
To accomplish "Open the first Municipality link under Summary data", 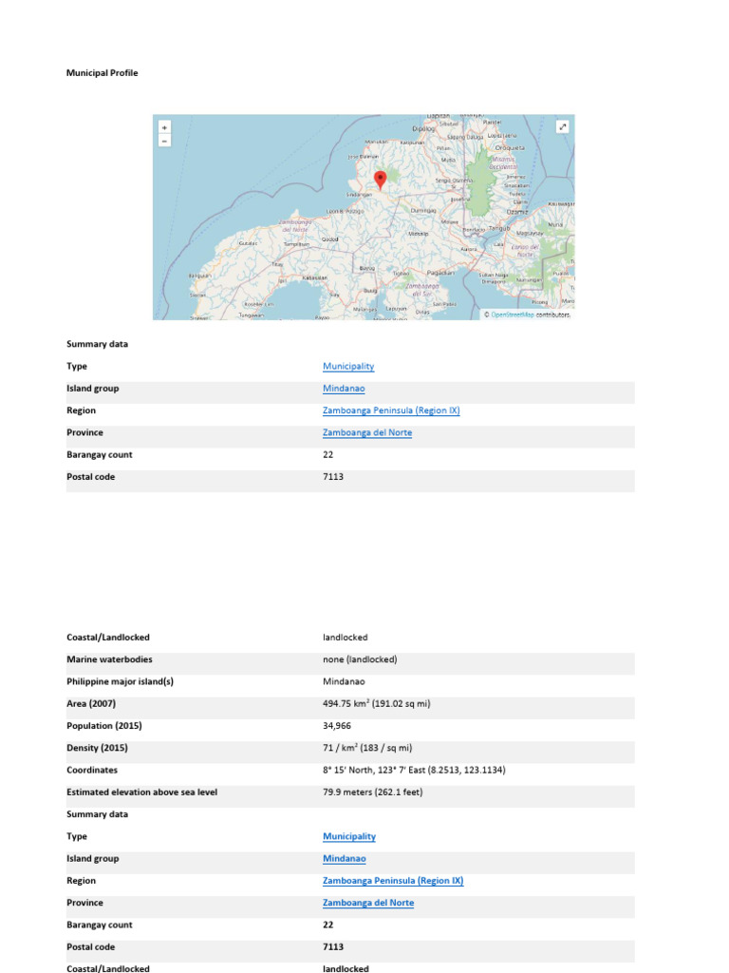I will (x=348, y=366).
